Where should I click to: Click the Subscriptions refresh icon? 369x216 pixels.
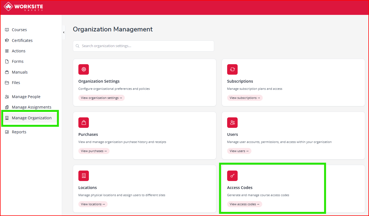(x=232, y=69)
